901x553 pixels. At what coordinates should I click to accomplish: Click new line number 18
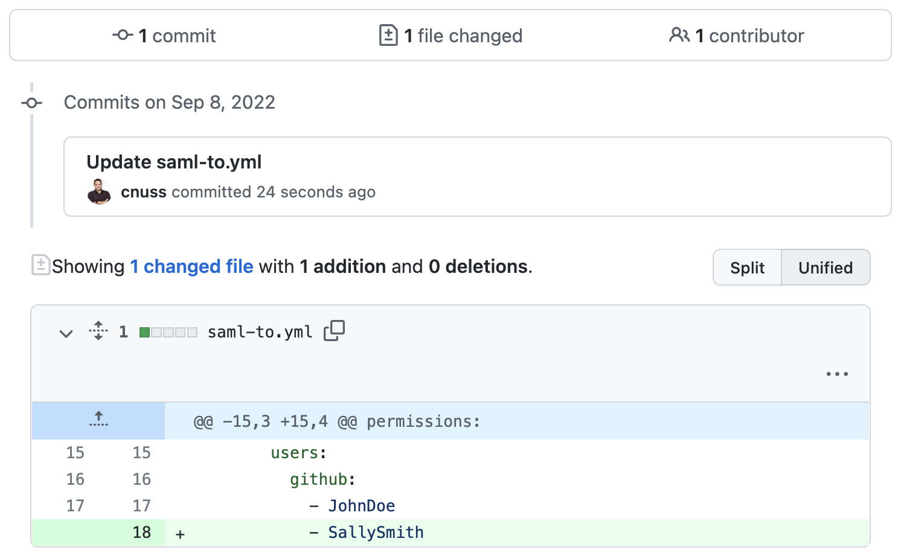pos(141,532)
